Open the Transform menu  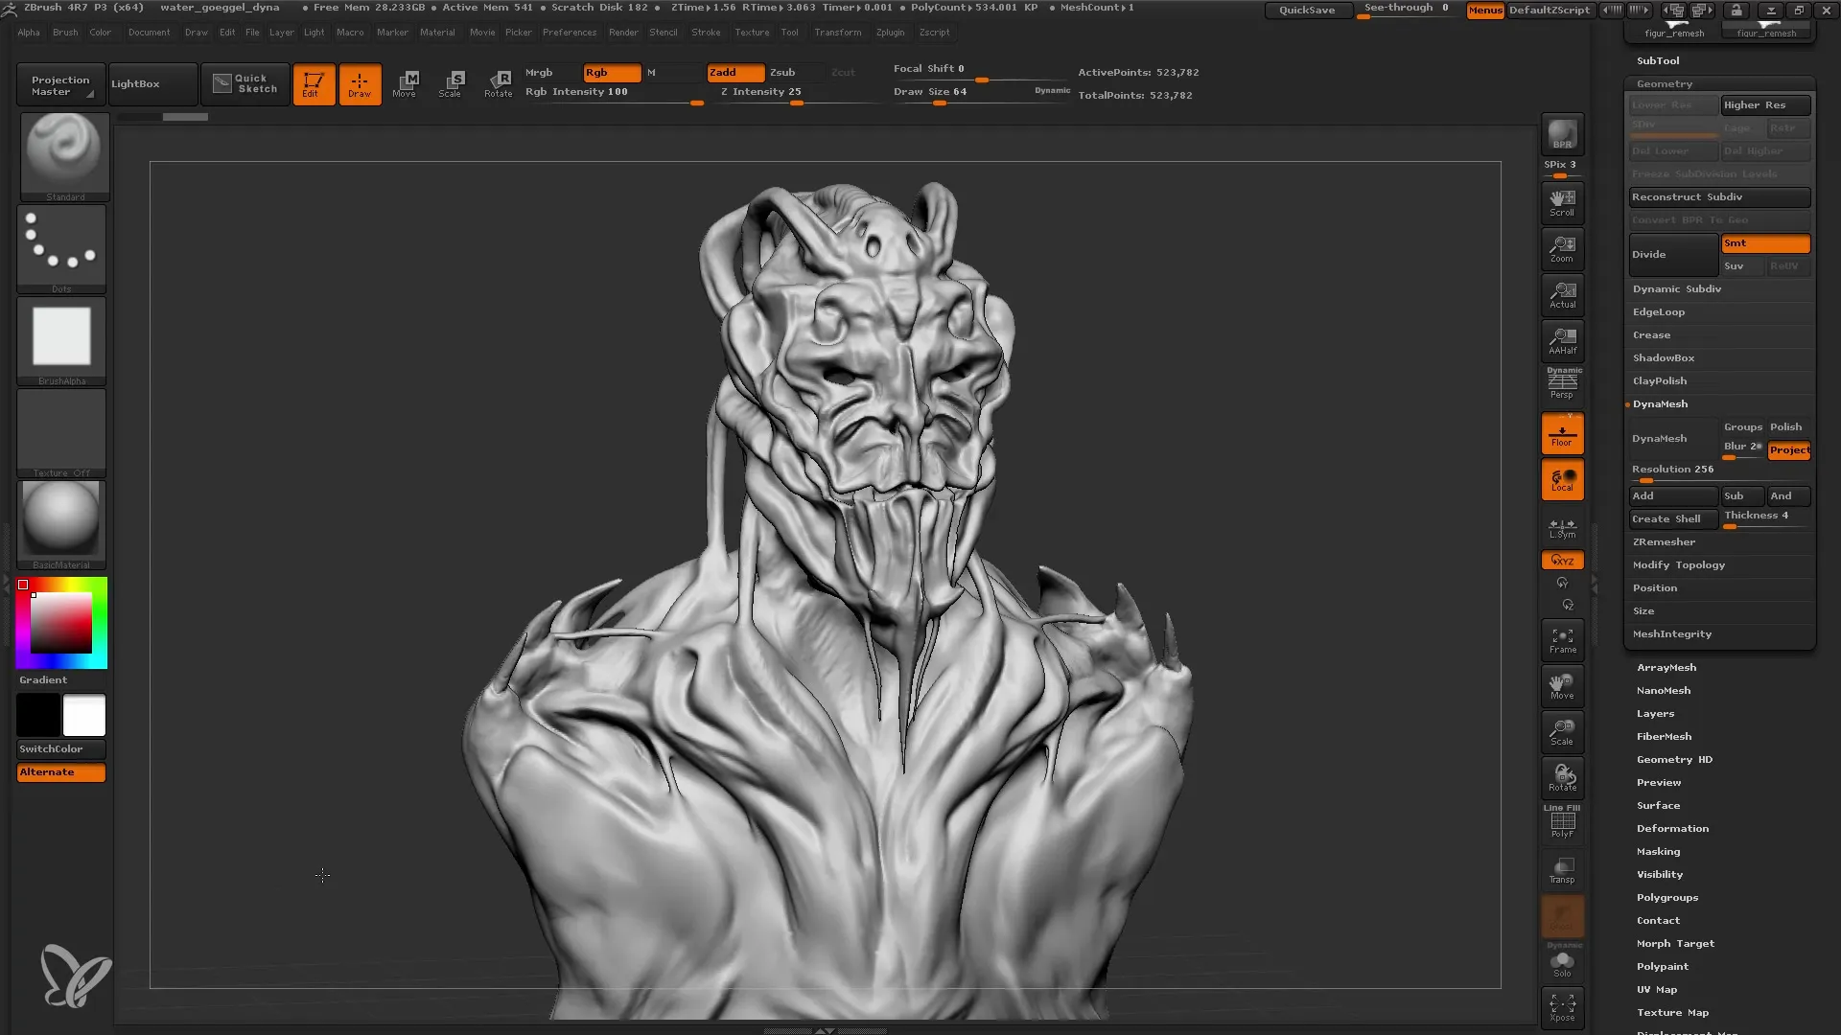coord(837,33)
